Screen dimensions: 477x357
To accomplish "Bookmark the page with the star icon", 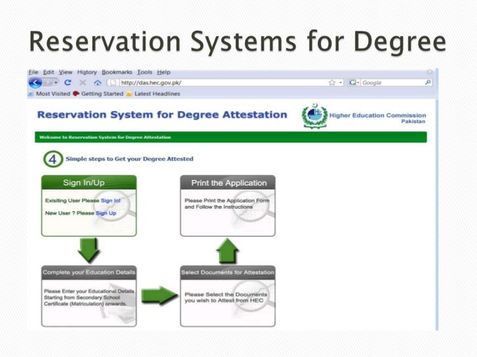I will point(332,83).
